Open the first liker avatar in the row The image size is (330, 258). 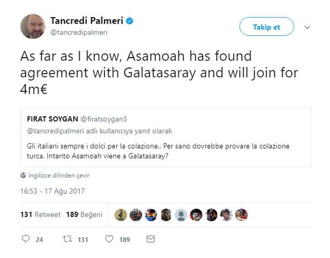pos(121,215)
